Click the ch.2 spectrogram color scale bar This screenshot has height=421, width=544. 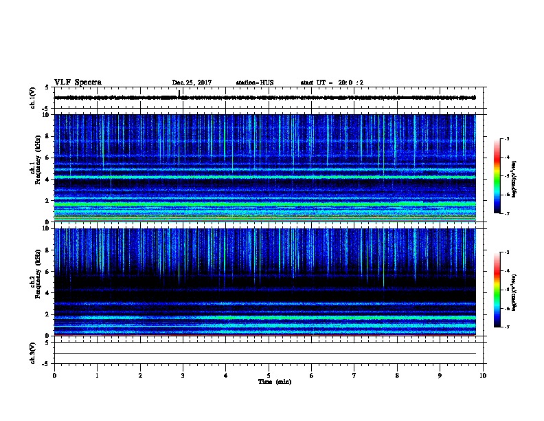point(497,290)
